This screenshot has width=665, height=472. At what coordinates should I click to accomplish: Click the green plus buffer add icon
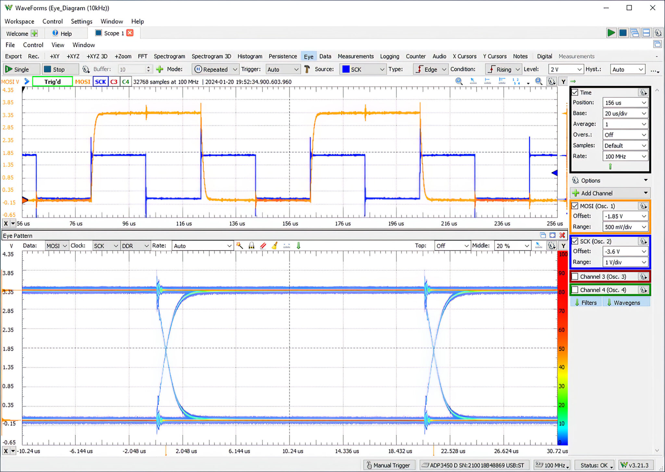159,69
